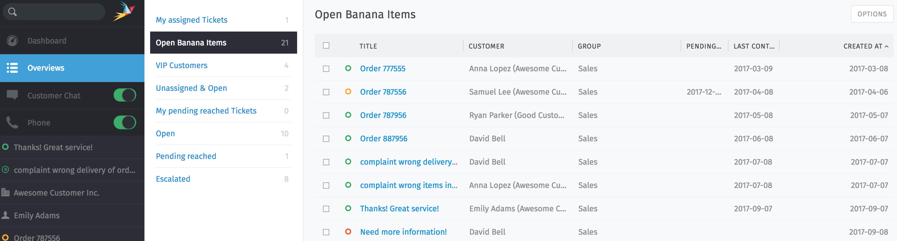The width and height of the screenshot is (897, 241).
Task: Click the Overviews list icon
Action: (x=12, y=68)
